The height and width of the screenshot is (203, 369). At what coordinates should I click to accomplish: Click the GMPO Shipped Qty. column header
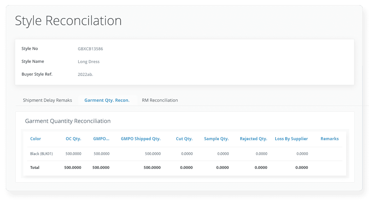[x=141, y=139]
